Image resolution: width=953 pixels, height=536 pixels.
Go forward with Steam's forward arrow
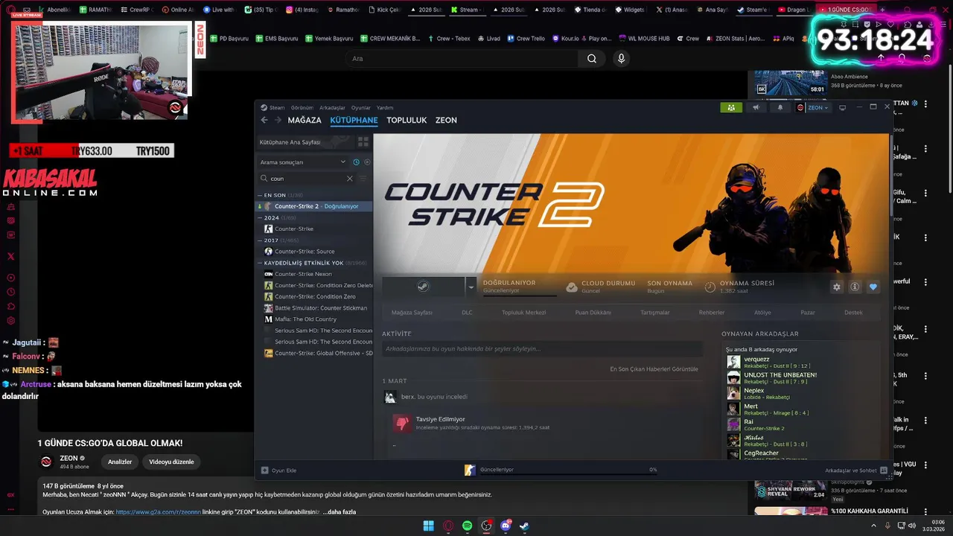(278, 120)
